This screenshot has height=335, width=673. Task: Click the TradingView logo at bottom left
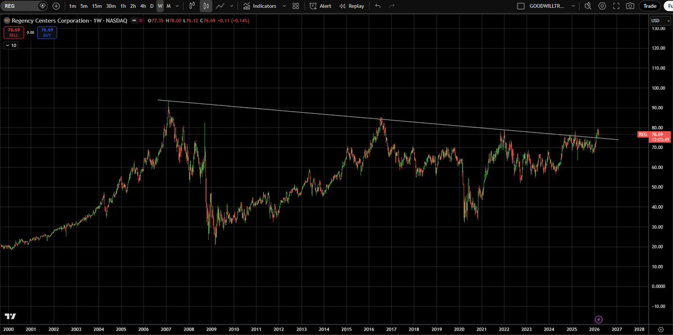point(10,316)
